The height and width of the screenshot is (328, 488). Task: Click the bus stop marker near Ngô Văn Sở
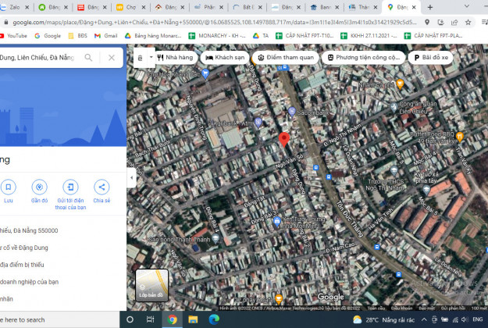315,168
